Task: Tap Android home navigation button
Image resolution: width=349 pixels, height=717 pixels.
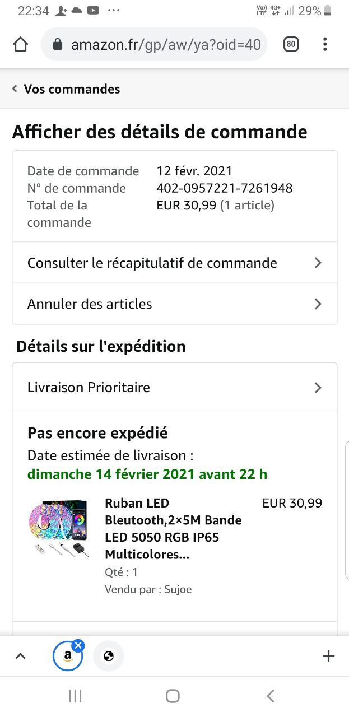Action: pos(173,696)
